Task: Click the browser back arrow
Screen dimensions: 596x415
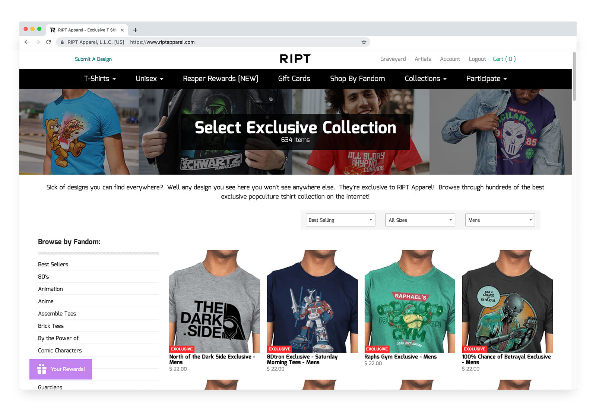Action: click(x=26, y=42)
